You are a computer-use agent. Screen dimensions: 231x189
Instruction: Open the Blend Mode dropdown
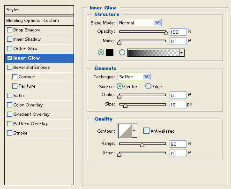[x=140, y=23]
